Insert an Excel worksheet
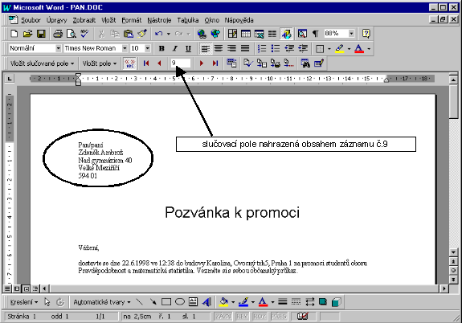Screen dimensions: 462x323 (260, 34)
